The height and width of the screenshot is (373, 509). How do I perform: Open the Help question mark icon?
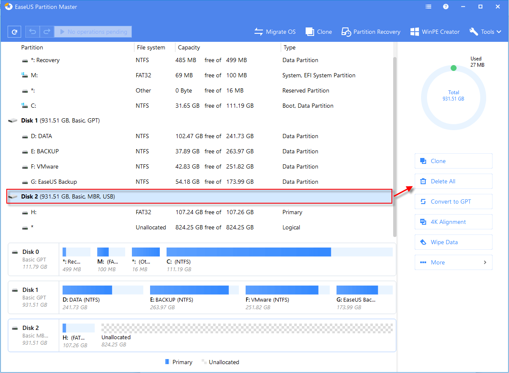pyautogui.click(x=446, y=7)
